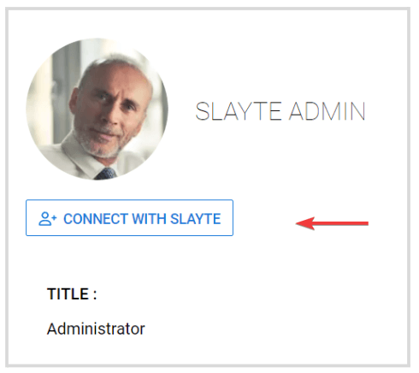Click the add-person icon in the Connect button
Image resolution: width=419 pixels, height=373 pixels.
point(48,219)
